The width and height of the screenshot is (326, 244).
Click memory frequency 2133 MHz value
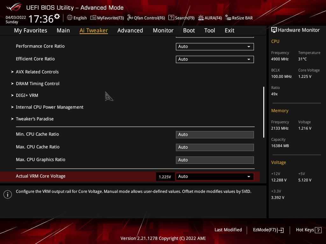coord(280,128)
